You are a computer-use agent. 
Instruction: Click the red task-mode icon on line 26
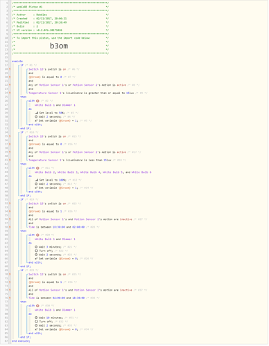(x=37, y=101)
